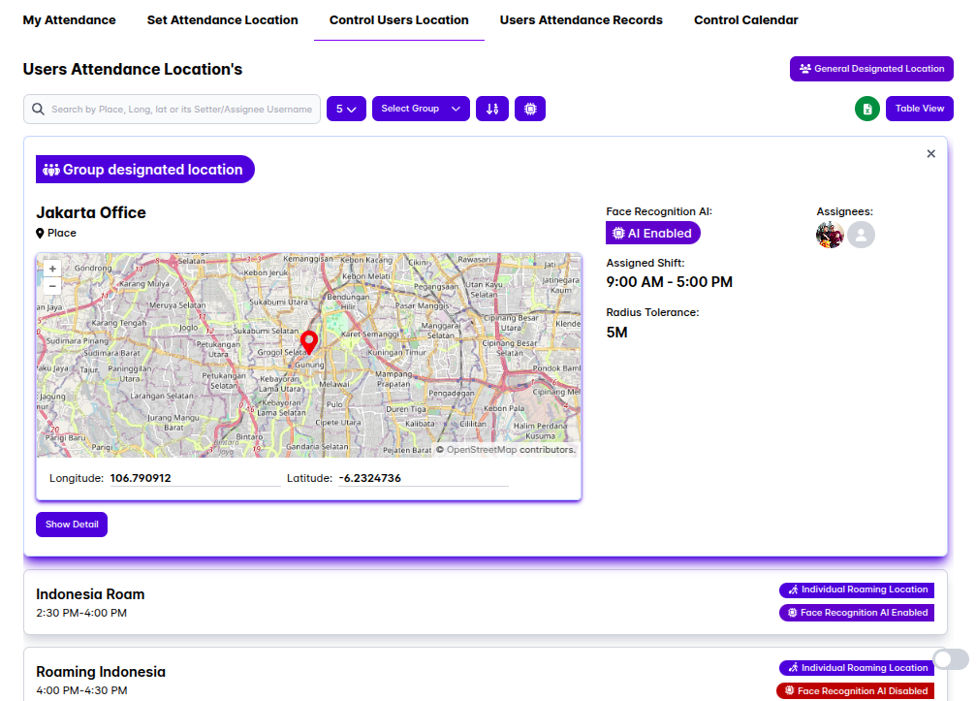Click the red map pin marker
This screenshot has height=701, width=976.
coord(309,342)
